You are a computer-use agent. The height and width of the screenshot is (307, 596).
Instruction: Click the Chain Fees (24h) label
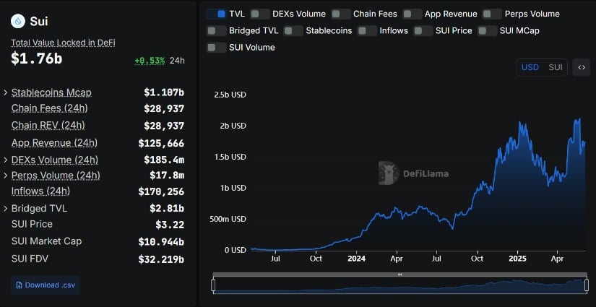[49, 108]
